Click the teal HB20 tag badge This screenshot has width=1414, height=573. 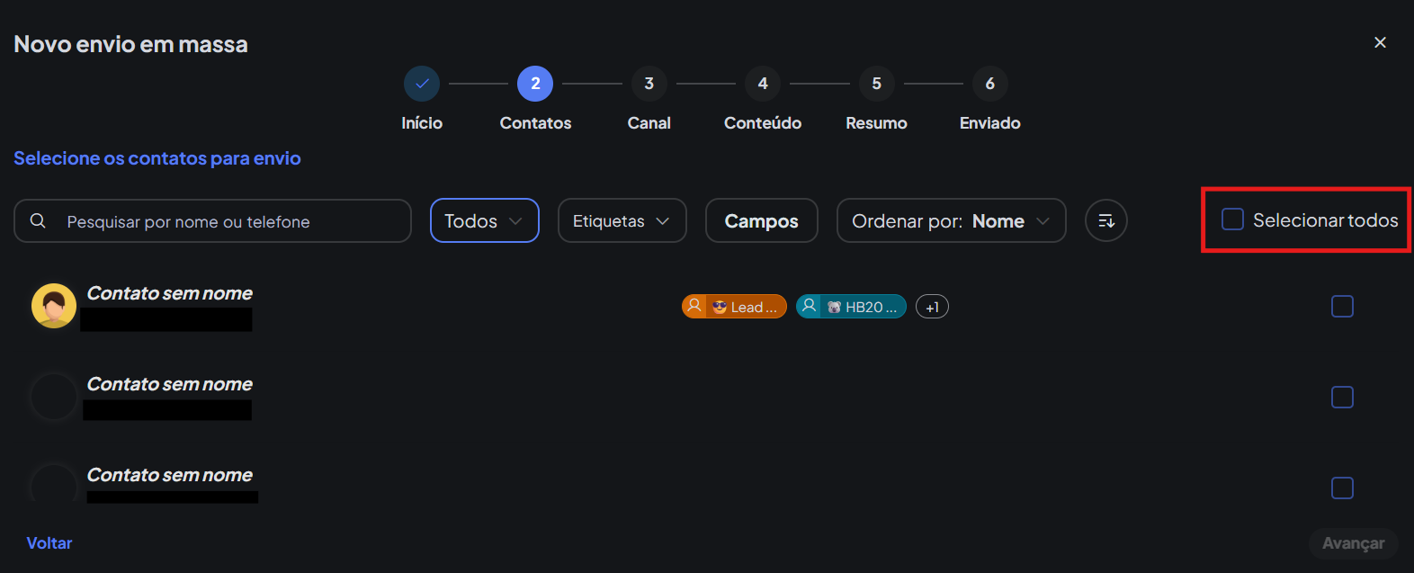tap(851, 307)
